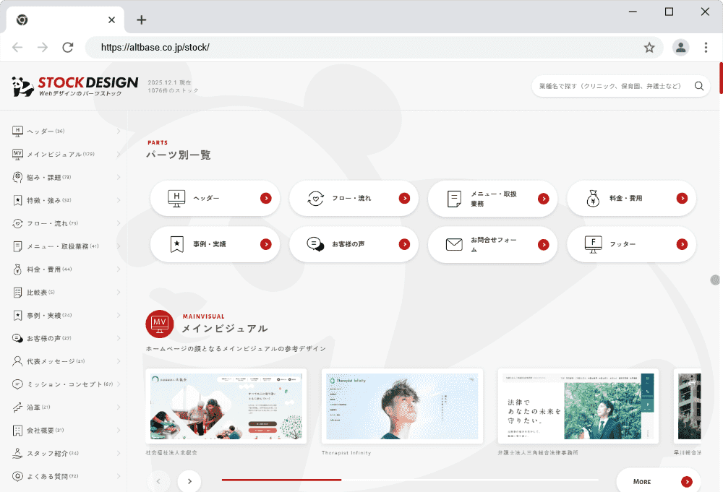Screen dimensions: 723x492
Task: Click the 料金・費用 money bag card icon
Action: click(x=593, y=198)
